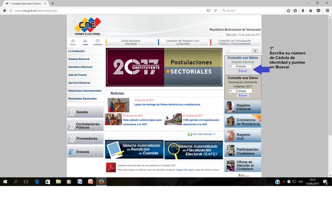Open Registro Electoral sidebar button
The width and height of the screenshot is (332, 208).
point(243,107)
